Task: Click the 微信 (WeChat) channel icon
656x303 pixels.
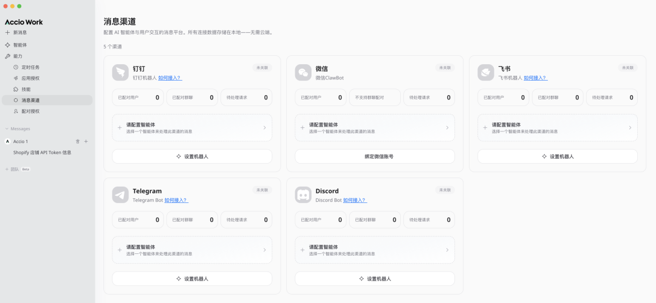Action: coord(303,73)
